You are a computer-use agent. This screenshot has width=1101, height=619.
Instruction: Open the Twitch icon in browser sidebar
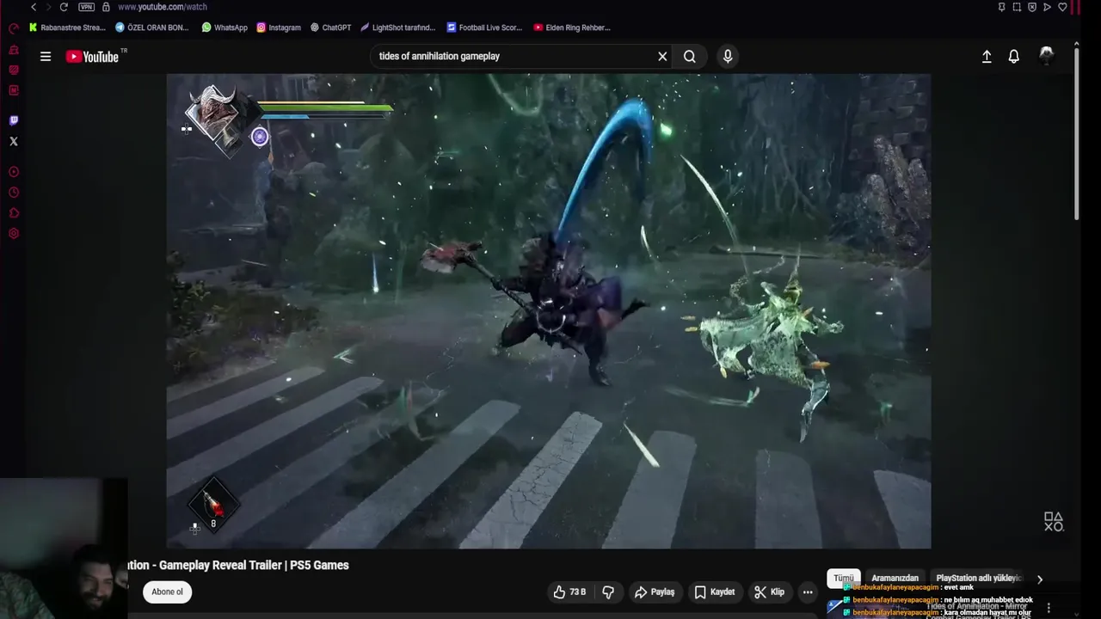[13, 120]
